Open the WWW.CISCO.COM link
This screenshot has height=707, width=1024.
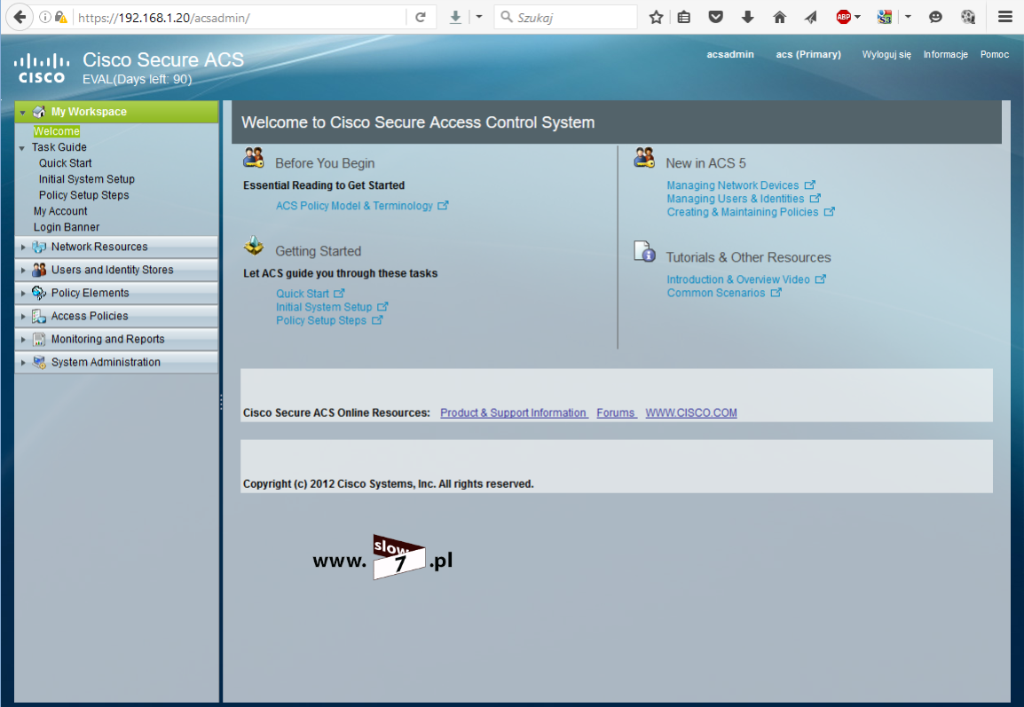(x=691, y=412)
